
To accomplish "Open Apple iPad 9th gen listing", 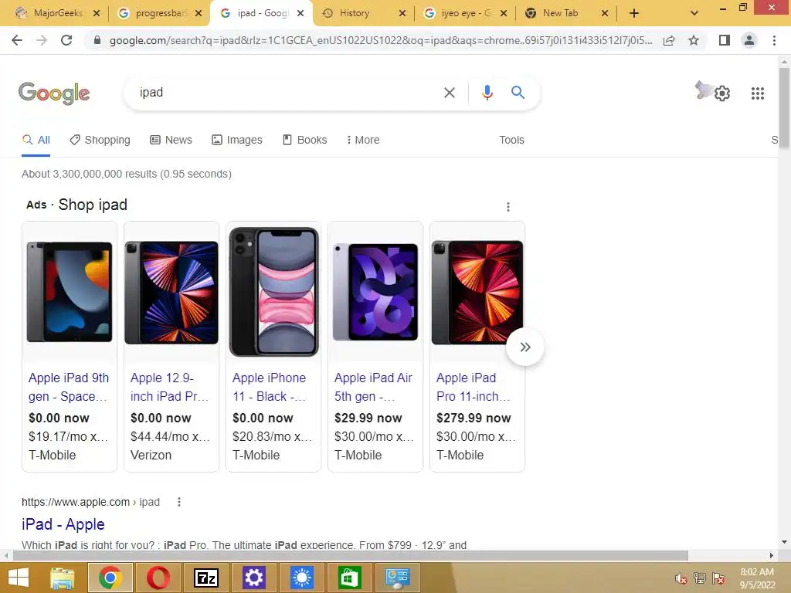I will tap(69, 387).
